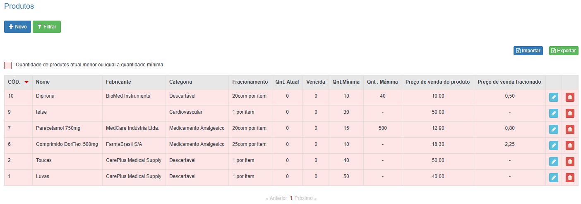Open the editor for Comprimido DorFlex 500mg
The image size is (581, 204).
coord(553,145)
